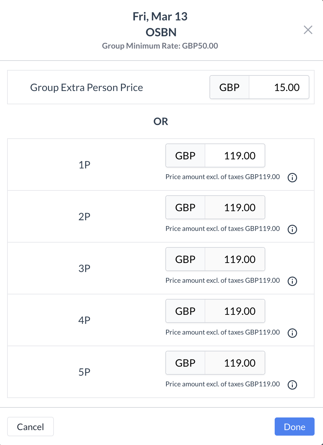Click the 4P occupancy row label
Viewport: 323px width, 445px height.
[x=84, y=320]
